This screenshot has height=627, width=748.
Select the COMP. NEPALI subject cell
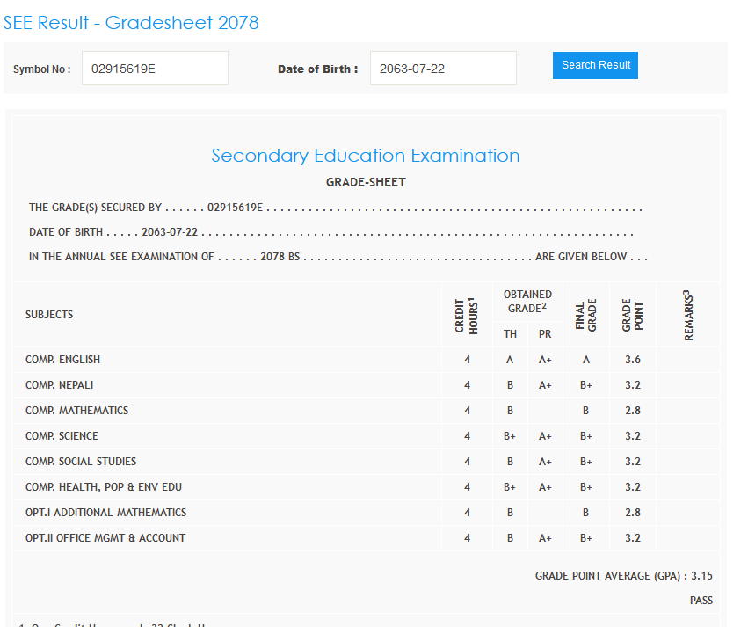pyautogui.click(x=60, y=385)
